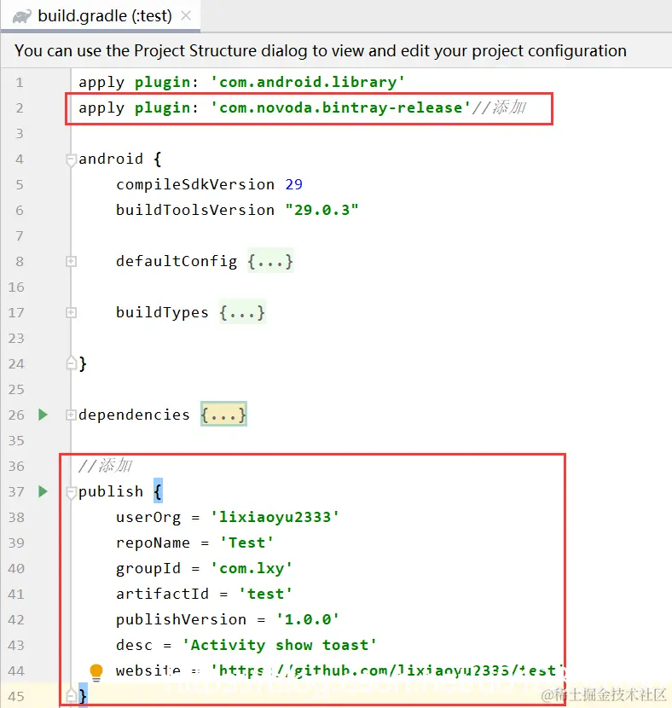Click 'buildTypes' word on line 17

163,312
